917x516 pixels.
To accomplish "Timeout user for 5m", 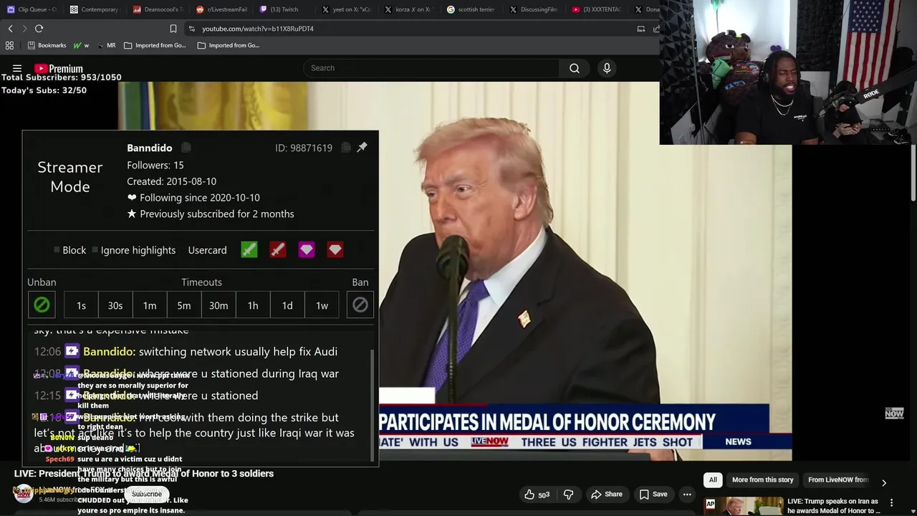I will 184,305.
